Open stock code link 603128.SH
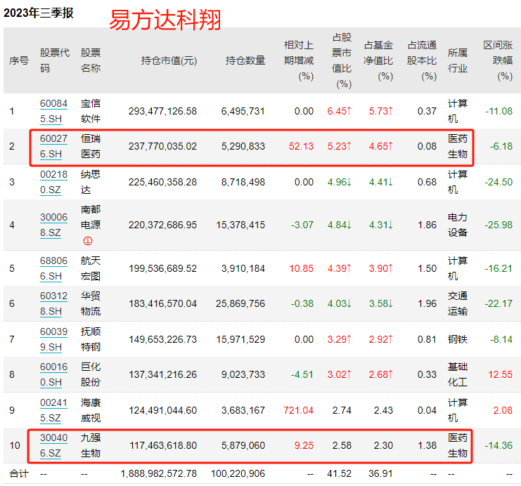The width and height of the screenshot is (521, 486). 53,303
